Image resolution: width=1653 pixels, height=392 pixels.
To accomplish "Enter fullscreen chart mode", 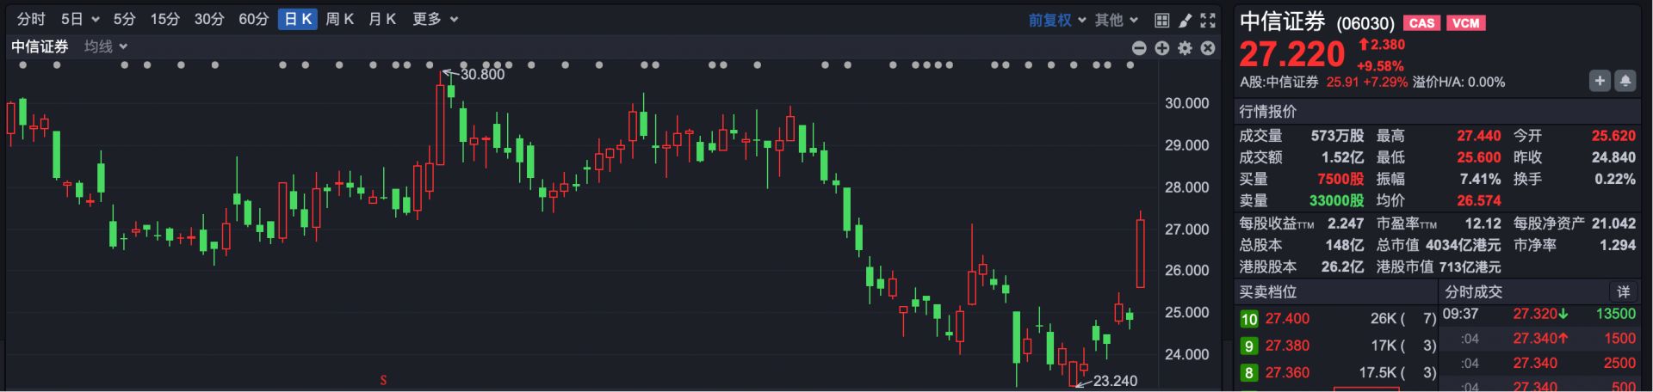I will (1208, 20).
